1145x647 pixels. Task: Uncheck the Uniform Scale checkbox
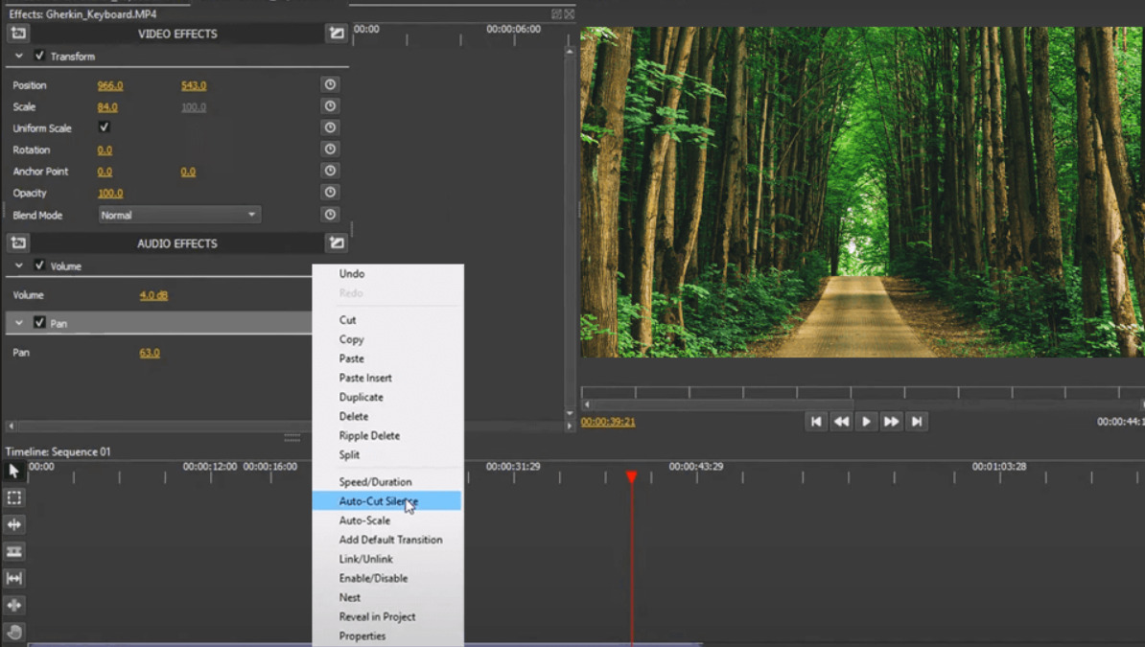click(104, 127)
